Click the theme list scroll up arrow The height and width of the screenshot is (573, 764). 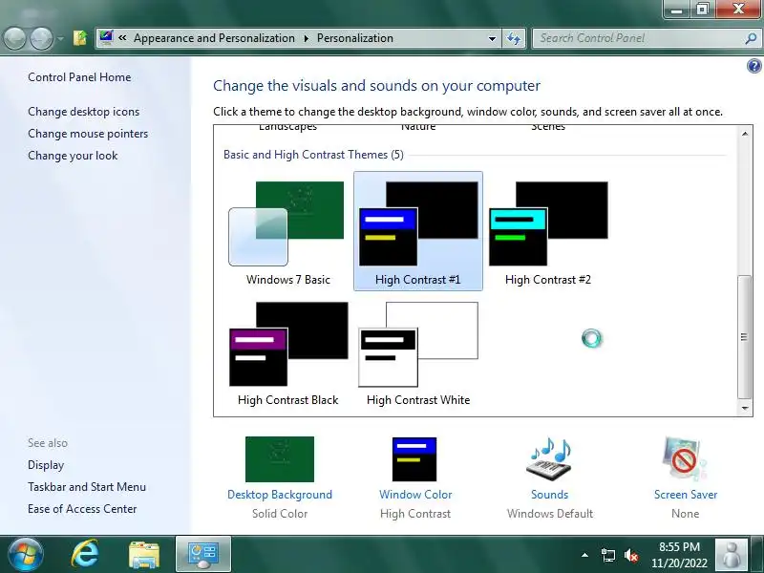tap(745, 133)
